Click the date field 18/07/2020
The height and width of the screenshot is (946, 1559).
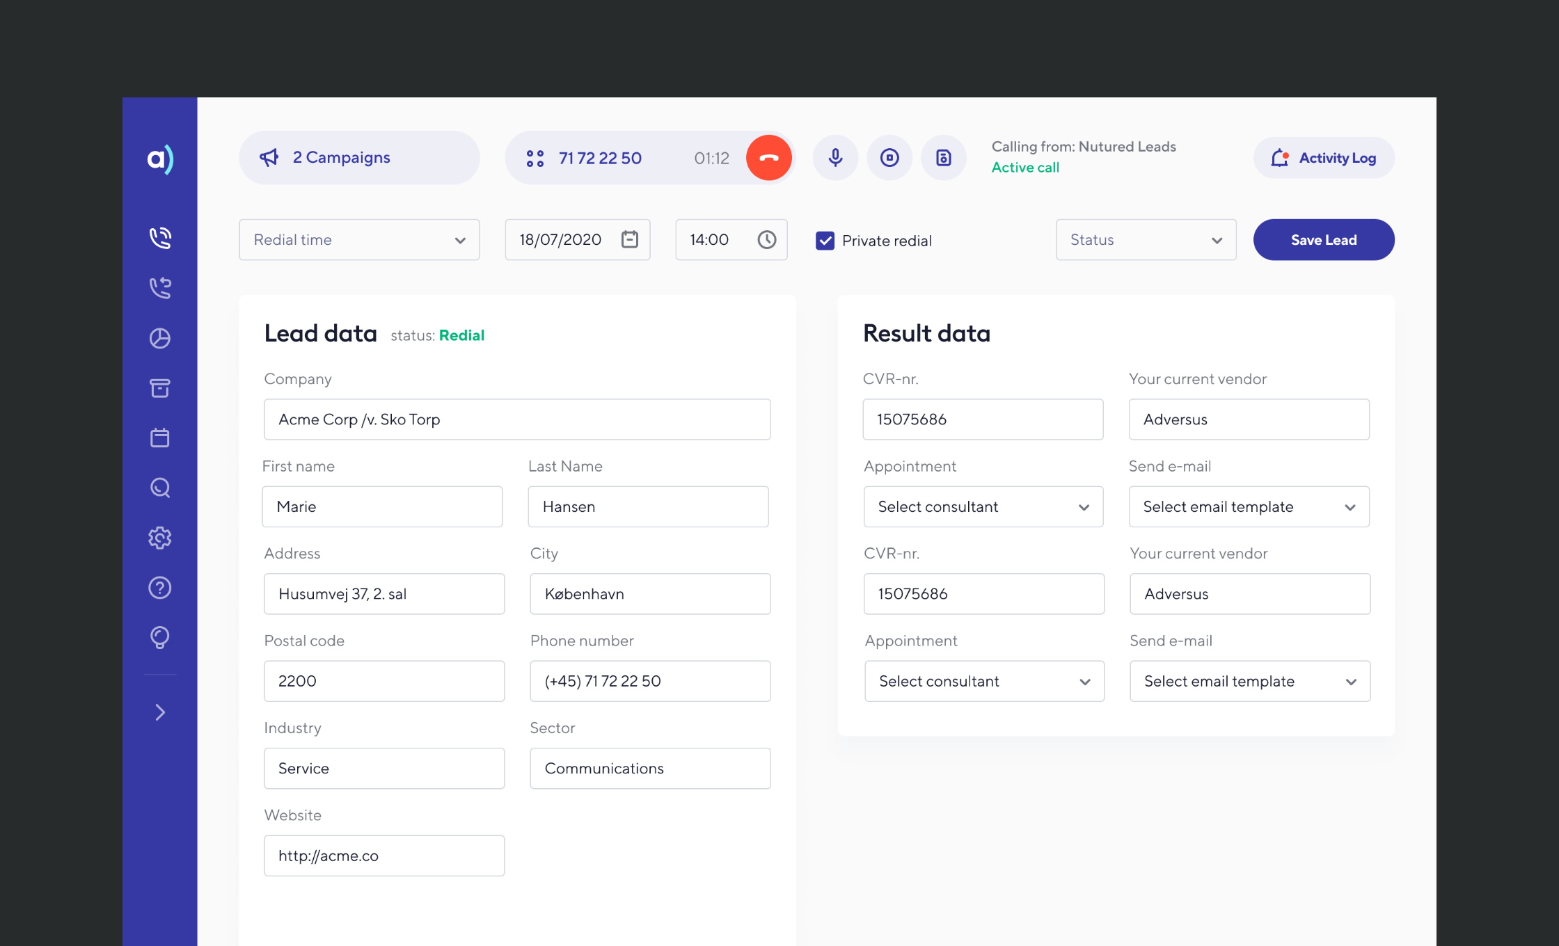pos(578,240)
